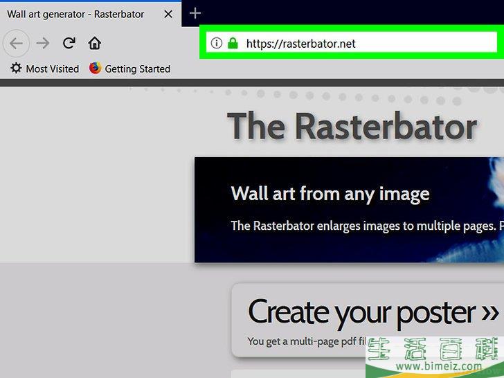
Task: Click The Rasterbator page heading
Action: pos(352,126)
